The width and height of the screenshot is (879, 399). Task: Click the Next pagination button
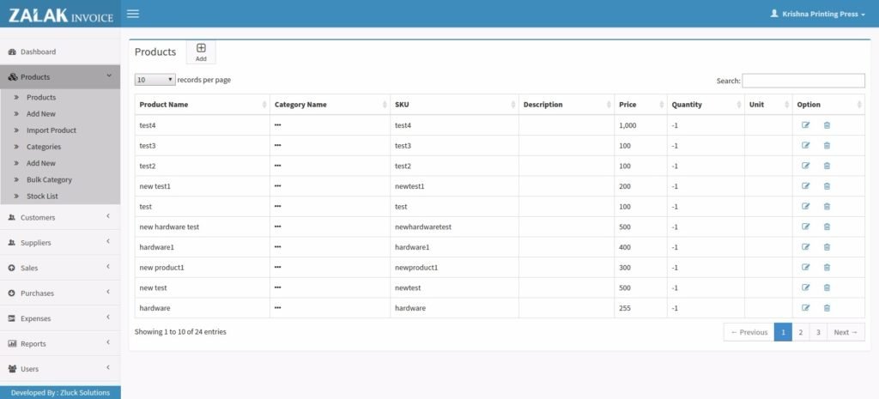point(846,332)
